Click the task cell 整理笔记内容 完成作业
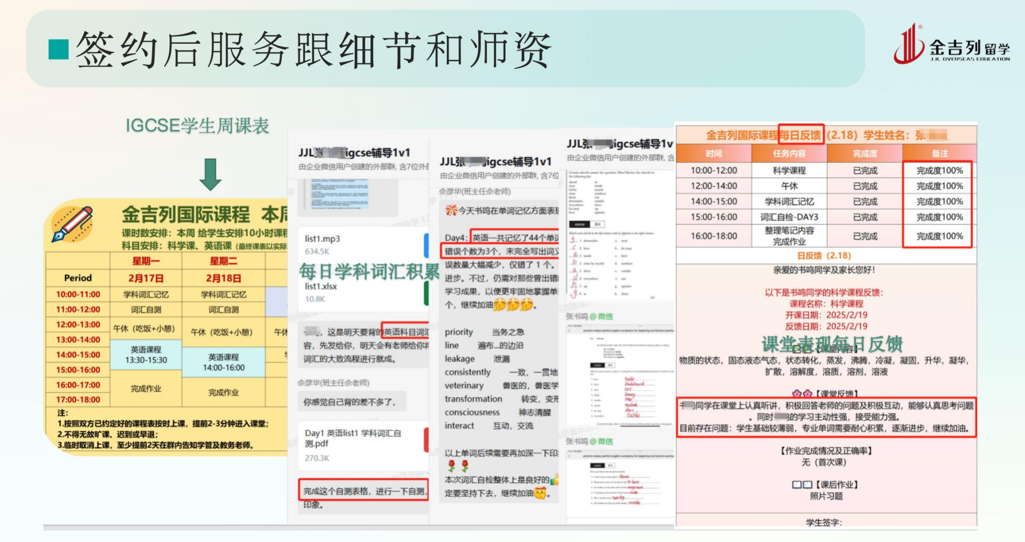Image resolution: width=1025 pixels, height=542 pixels. 789,236
